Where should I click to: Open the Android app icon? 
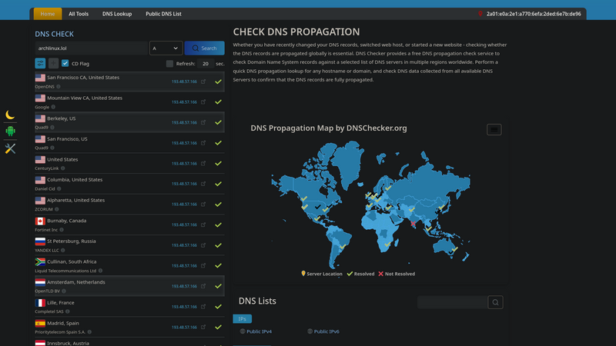[x=10, y=131]
